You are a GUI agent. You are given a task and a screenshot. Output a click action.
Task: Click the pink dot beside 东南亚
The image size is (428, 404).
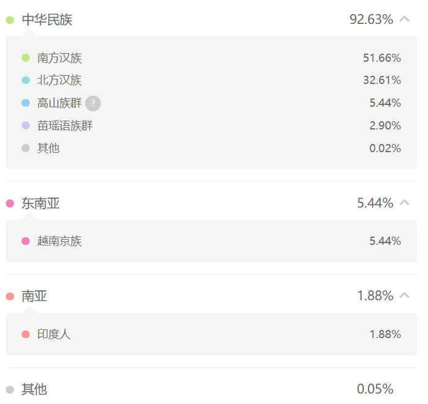(x=10, y=204)
